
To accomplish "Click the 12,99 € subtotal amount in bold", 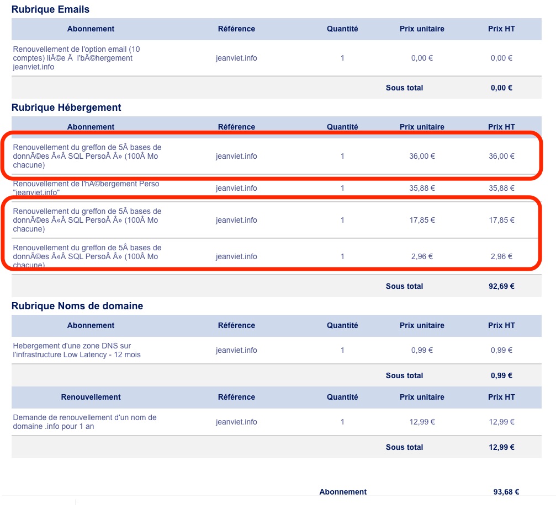I will click(x=501, y=447).
